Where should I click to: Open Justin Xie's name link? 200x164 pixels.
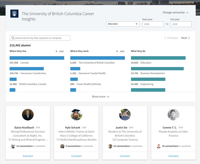pyautogui.click(x=121, y=127)
